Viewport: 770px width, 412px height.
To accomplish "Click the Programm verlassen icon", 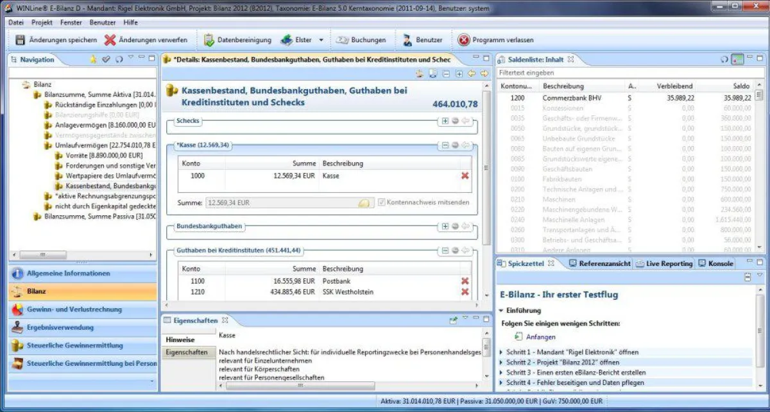I will [464, 39].
